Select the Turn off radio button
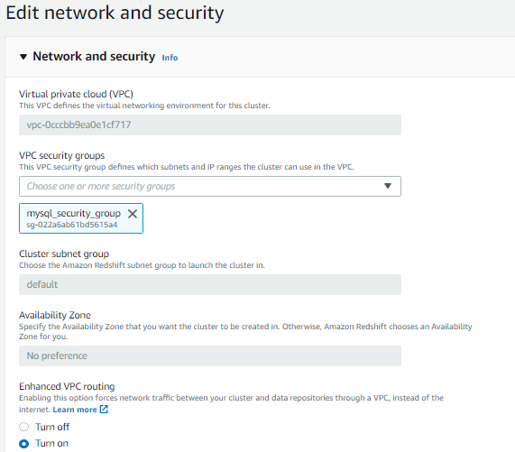 click(x=24, y=427)
